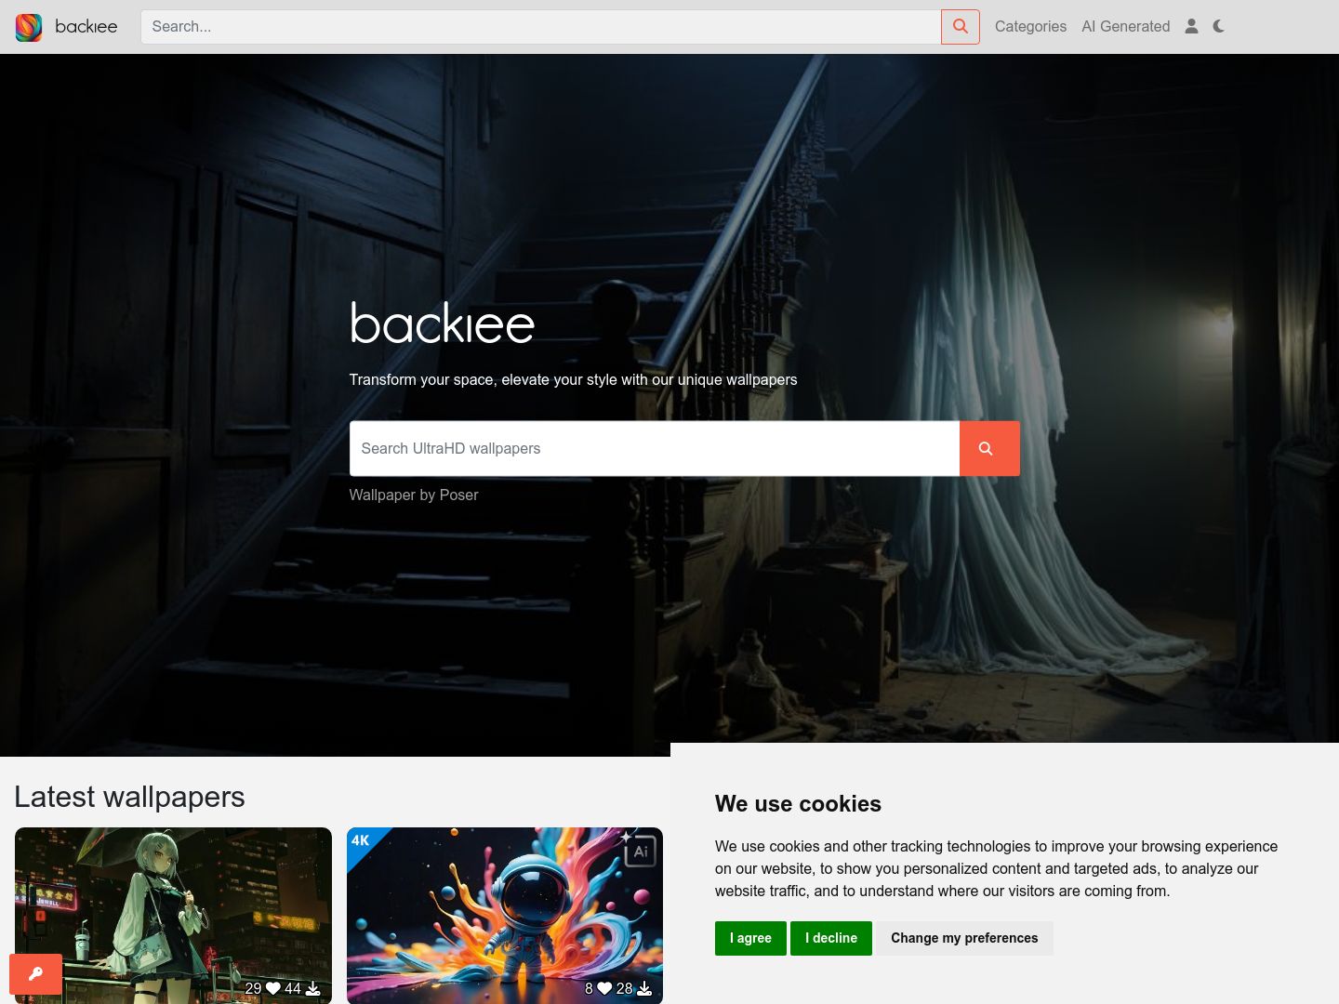1339x1004 pixels.
Task: Click the Latest wallpapers heading
Action: (x=129, y=797)
